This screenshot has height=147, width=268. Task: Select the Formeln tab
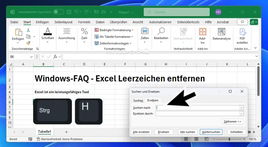pos(84,22)
